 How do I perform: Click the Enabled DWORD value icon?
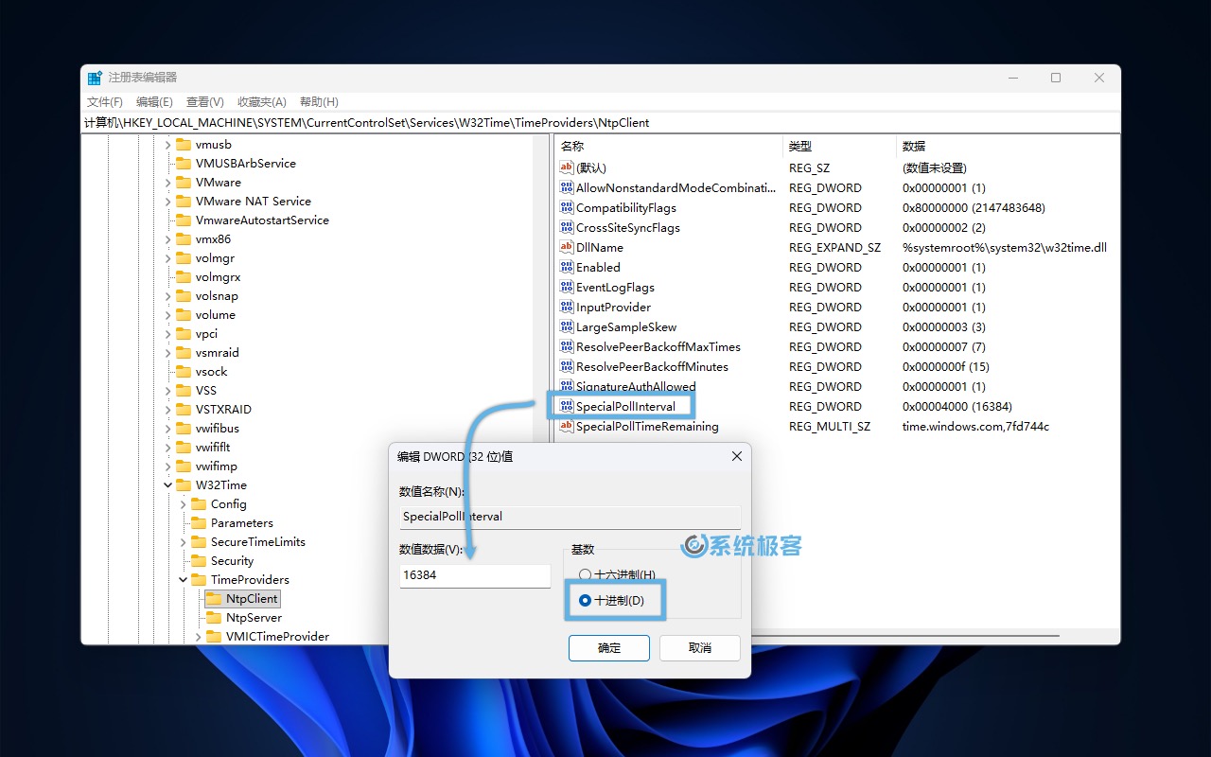point(567,267)
